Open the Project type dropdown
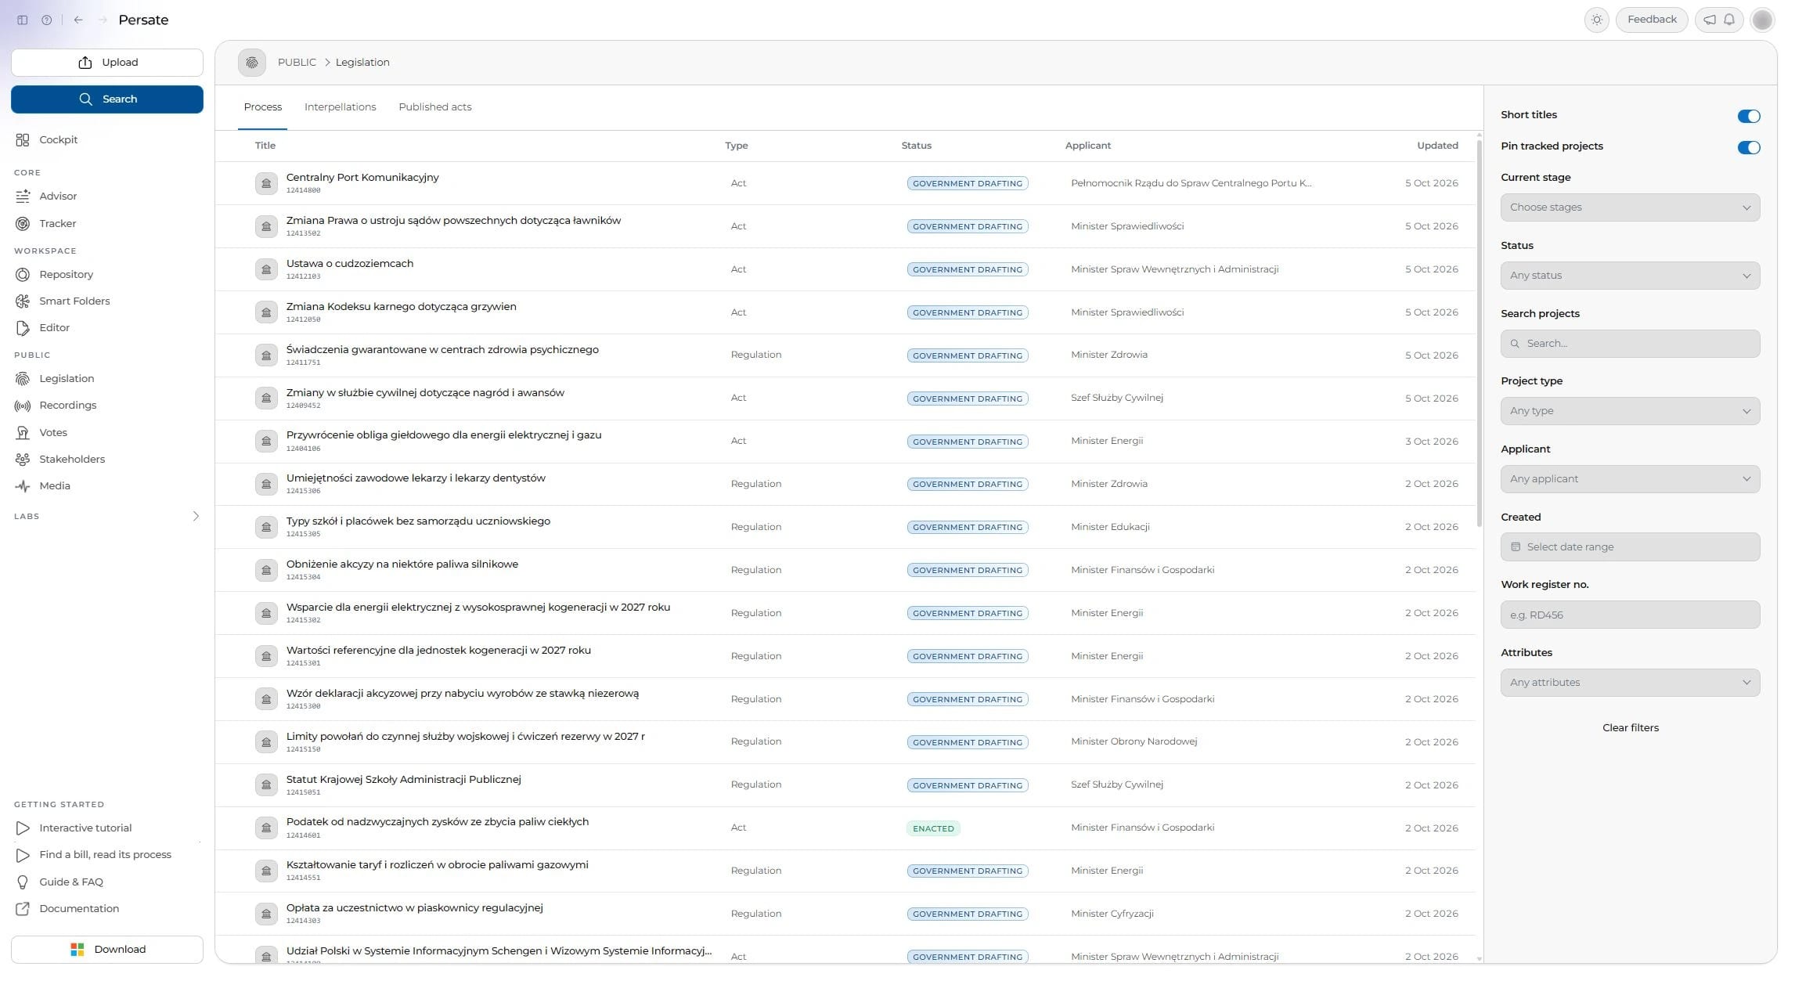 coord(1630,411)
